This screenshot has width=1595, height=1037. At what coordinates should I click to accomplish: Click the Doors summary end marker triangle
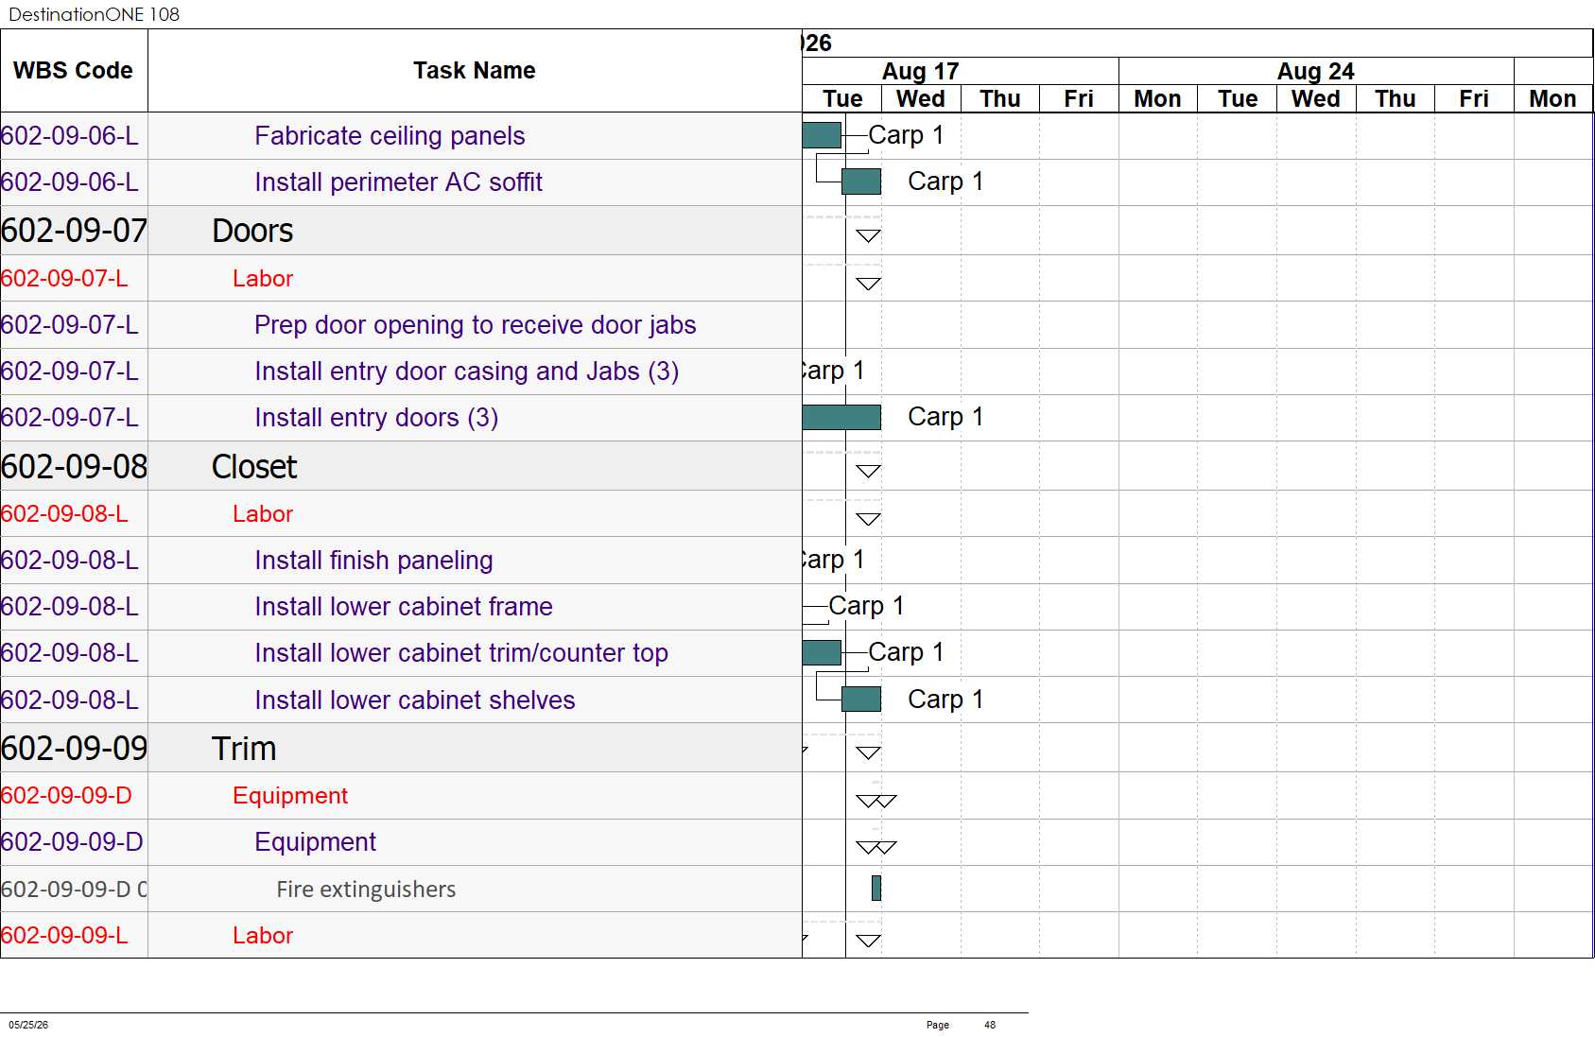pyautogui.click(x=868, y=235)
